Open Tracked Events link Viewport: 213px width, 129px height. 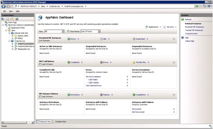tap(191, 34)
